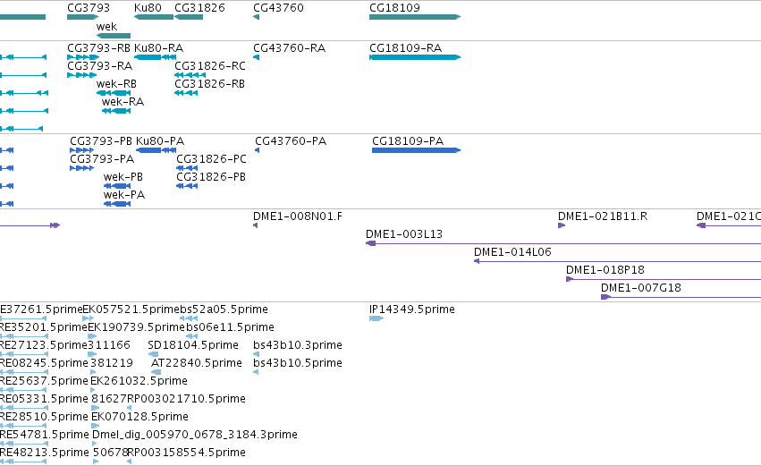Select EST RE35201.5prime
Viewport: 761px width, 466px height.
point(44,327)
